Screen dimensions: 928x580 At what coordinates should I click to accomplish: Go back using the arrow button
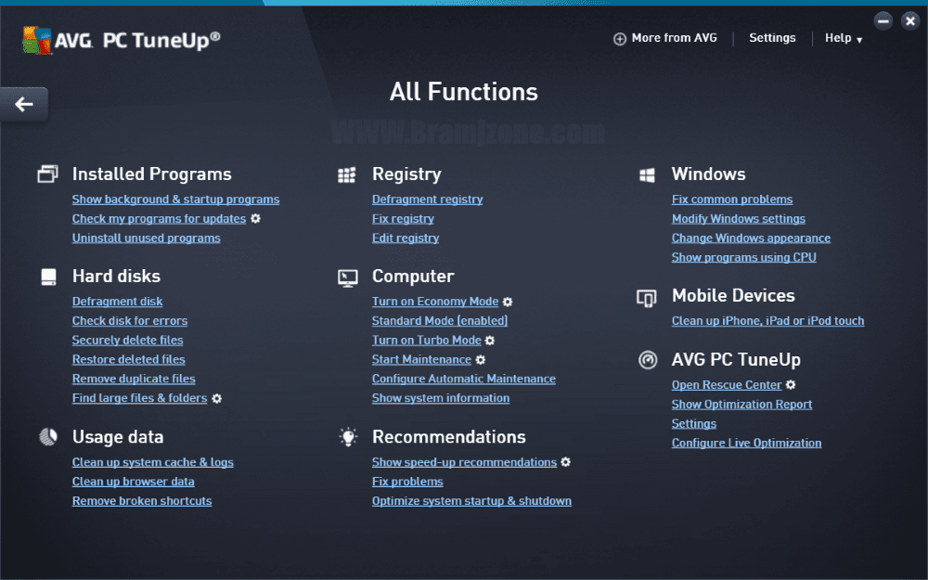(x=24, y=104)
